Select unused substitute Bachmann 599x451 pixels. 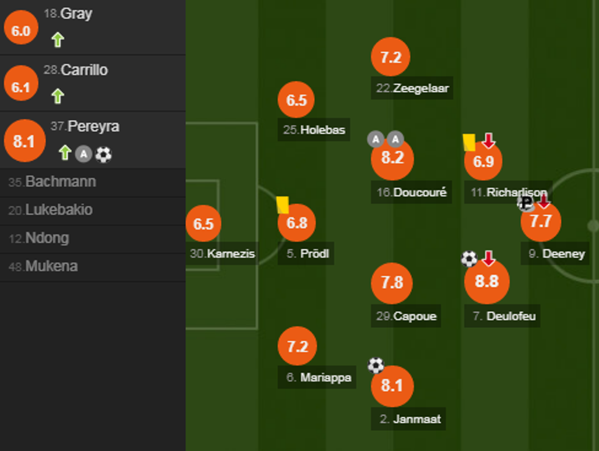[53, 182]
